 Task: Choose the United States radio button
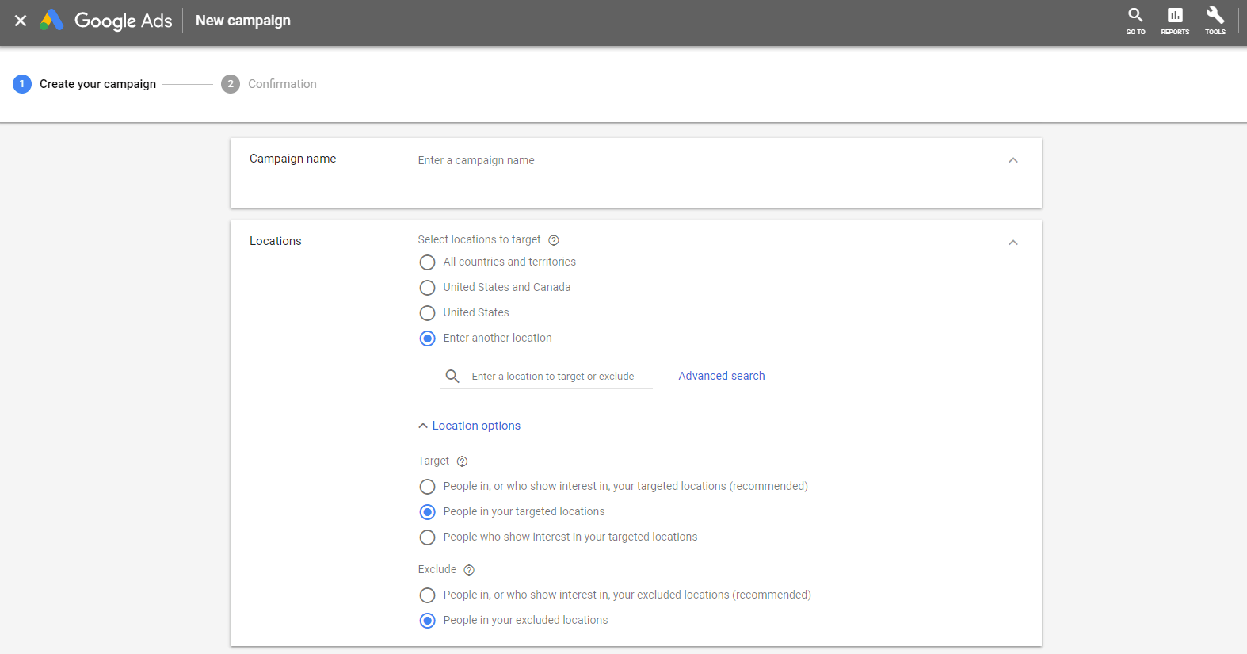pos(427,313)
